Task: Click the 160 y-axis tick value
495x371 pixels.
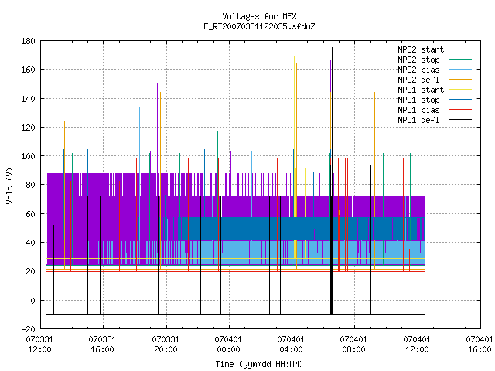Action: click(x=28, y=70)
